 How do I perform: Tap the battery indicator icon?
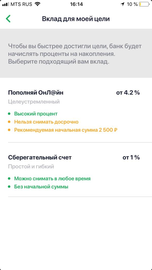144,4
